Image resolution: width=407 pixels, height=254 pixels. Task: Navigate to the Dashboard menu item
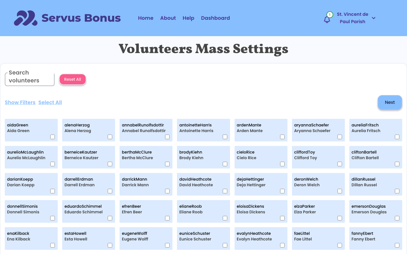coord(215,18)
